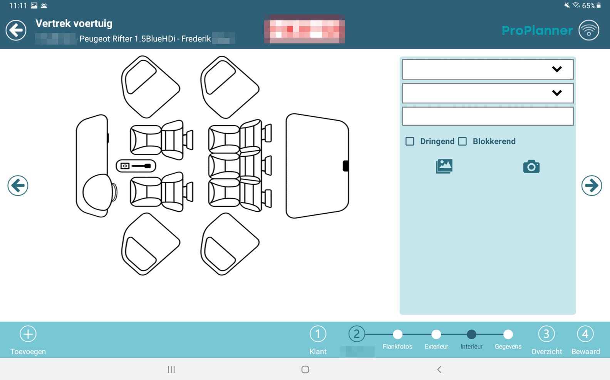Tap Android home button
This screenshot has width=610, height=380.
coord(305,369)
